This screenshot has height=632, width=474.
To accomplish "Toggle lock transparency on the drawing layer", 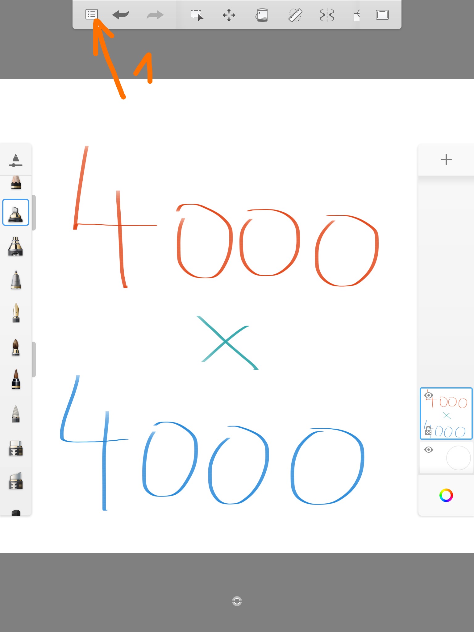I will 428,430.
